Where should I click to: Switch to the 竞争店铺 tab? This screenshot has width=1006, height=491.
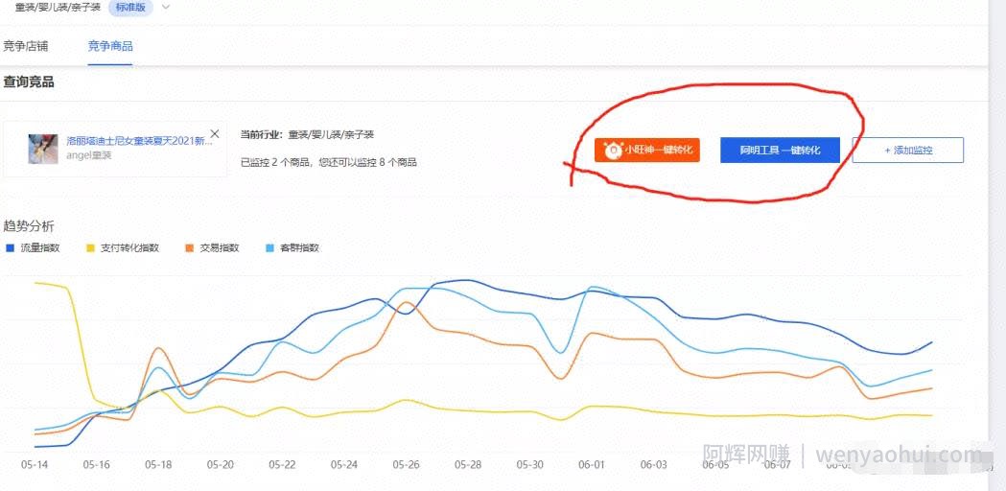point(26,46)
